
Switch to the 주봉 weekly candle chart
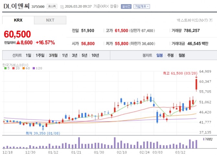(x=170, y=55)
